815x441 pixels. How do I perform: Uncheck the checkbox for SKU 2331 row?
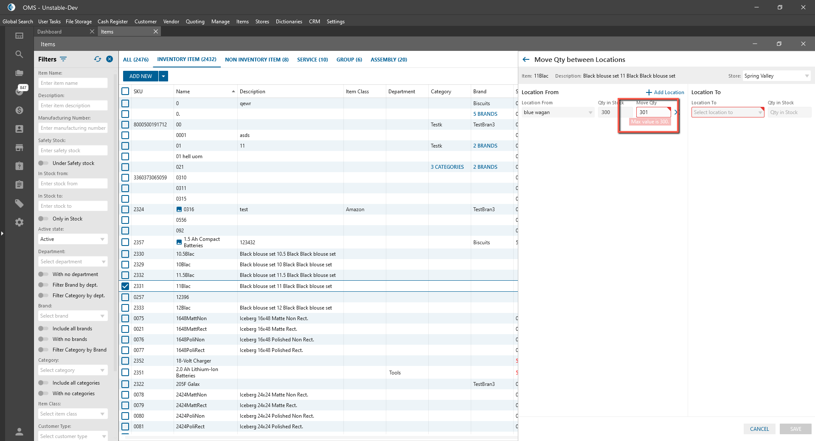click(125, 286)
